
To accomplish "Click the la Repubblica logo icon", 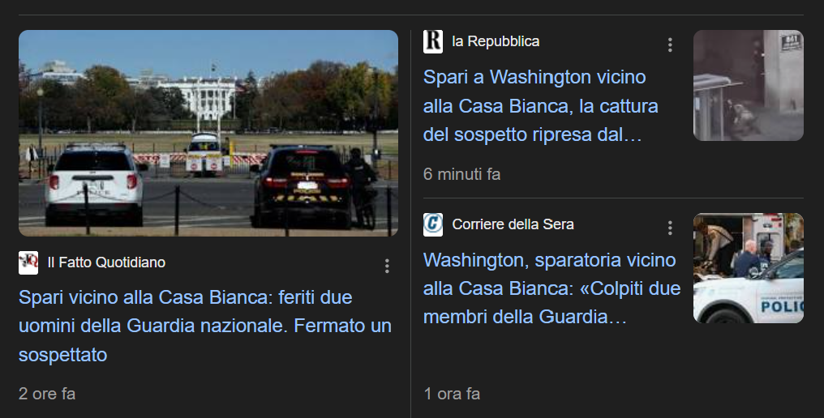I will pyautogui.click(x=433, y=41).
